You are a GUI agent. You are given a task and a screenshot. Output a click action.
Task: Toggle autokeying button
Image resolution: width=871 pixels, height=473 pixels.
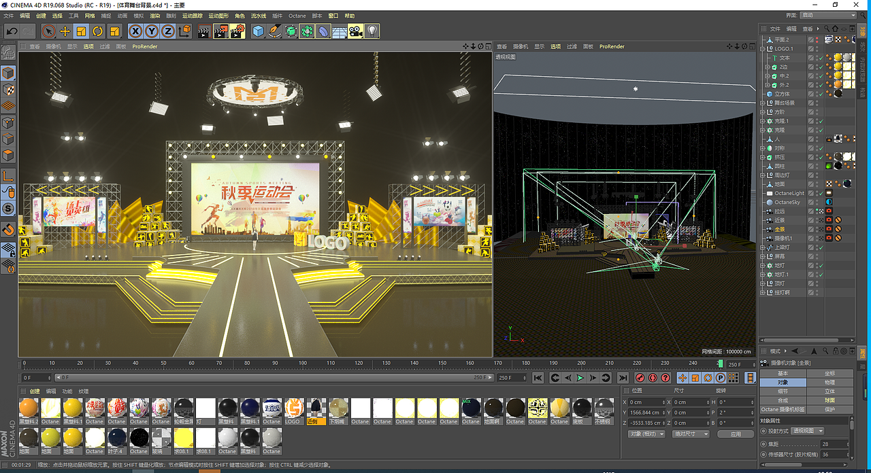click(653, 378)
